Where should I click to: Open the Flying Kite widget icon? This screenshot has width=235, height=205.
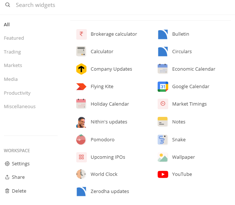81,87
